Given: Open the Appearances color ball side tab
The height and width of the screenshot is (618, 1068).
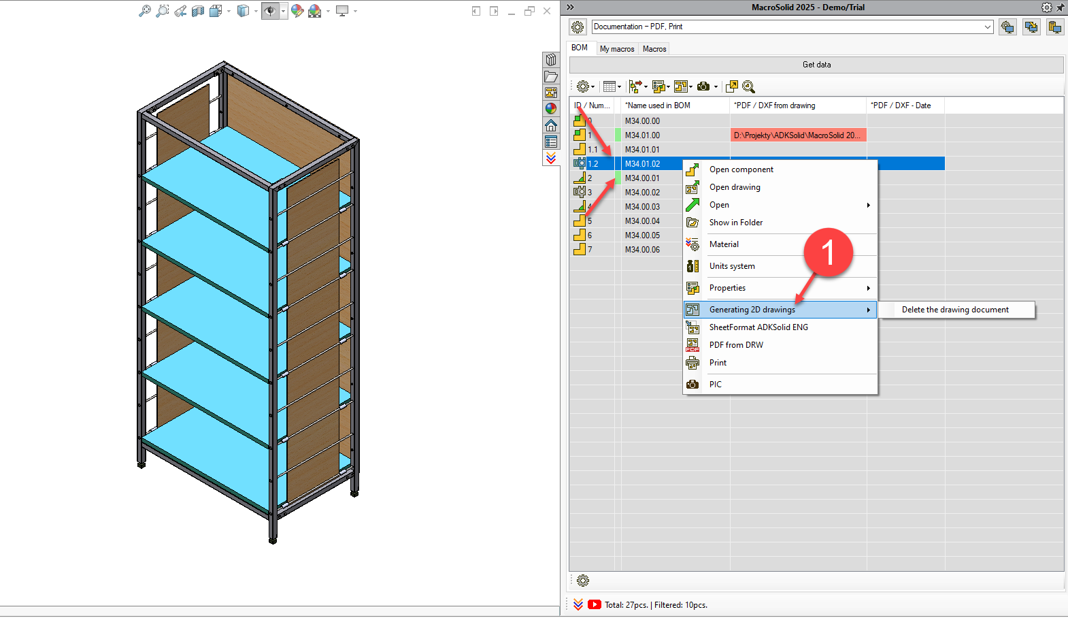Looking at the screenshot, I should tap(551, 109).
